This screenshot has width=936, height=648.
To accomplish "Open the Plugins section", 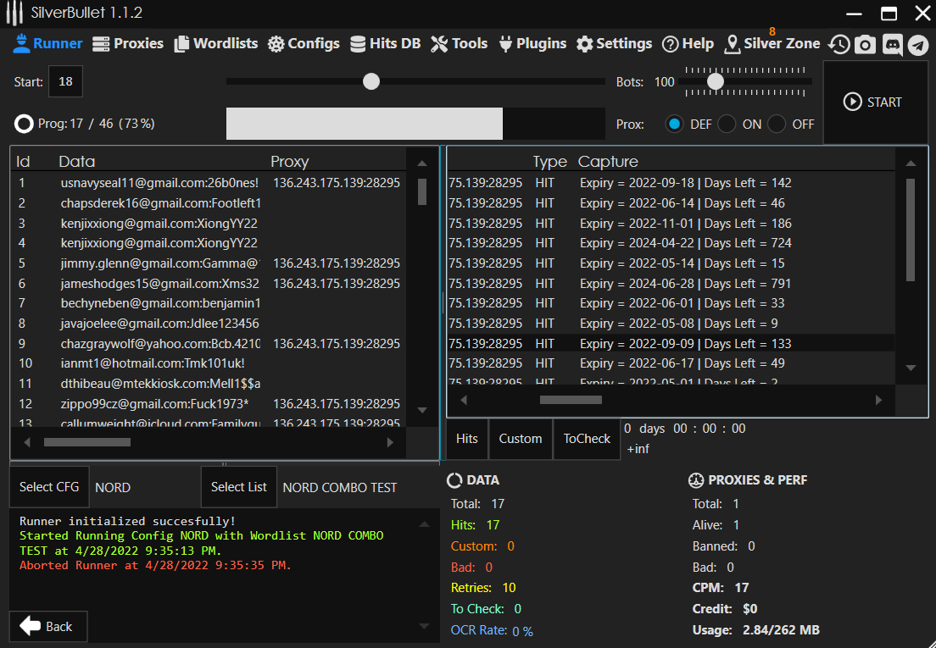I will (x=532, y=43).
